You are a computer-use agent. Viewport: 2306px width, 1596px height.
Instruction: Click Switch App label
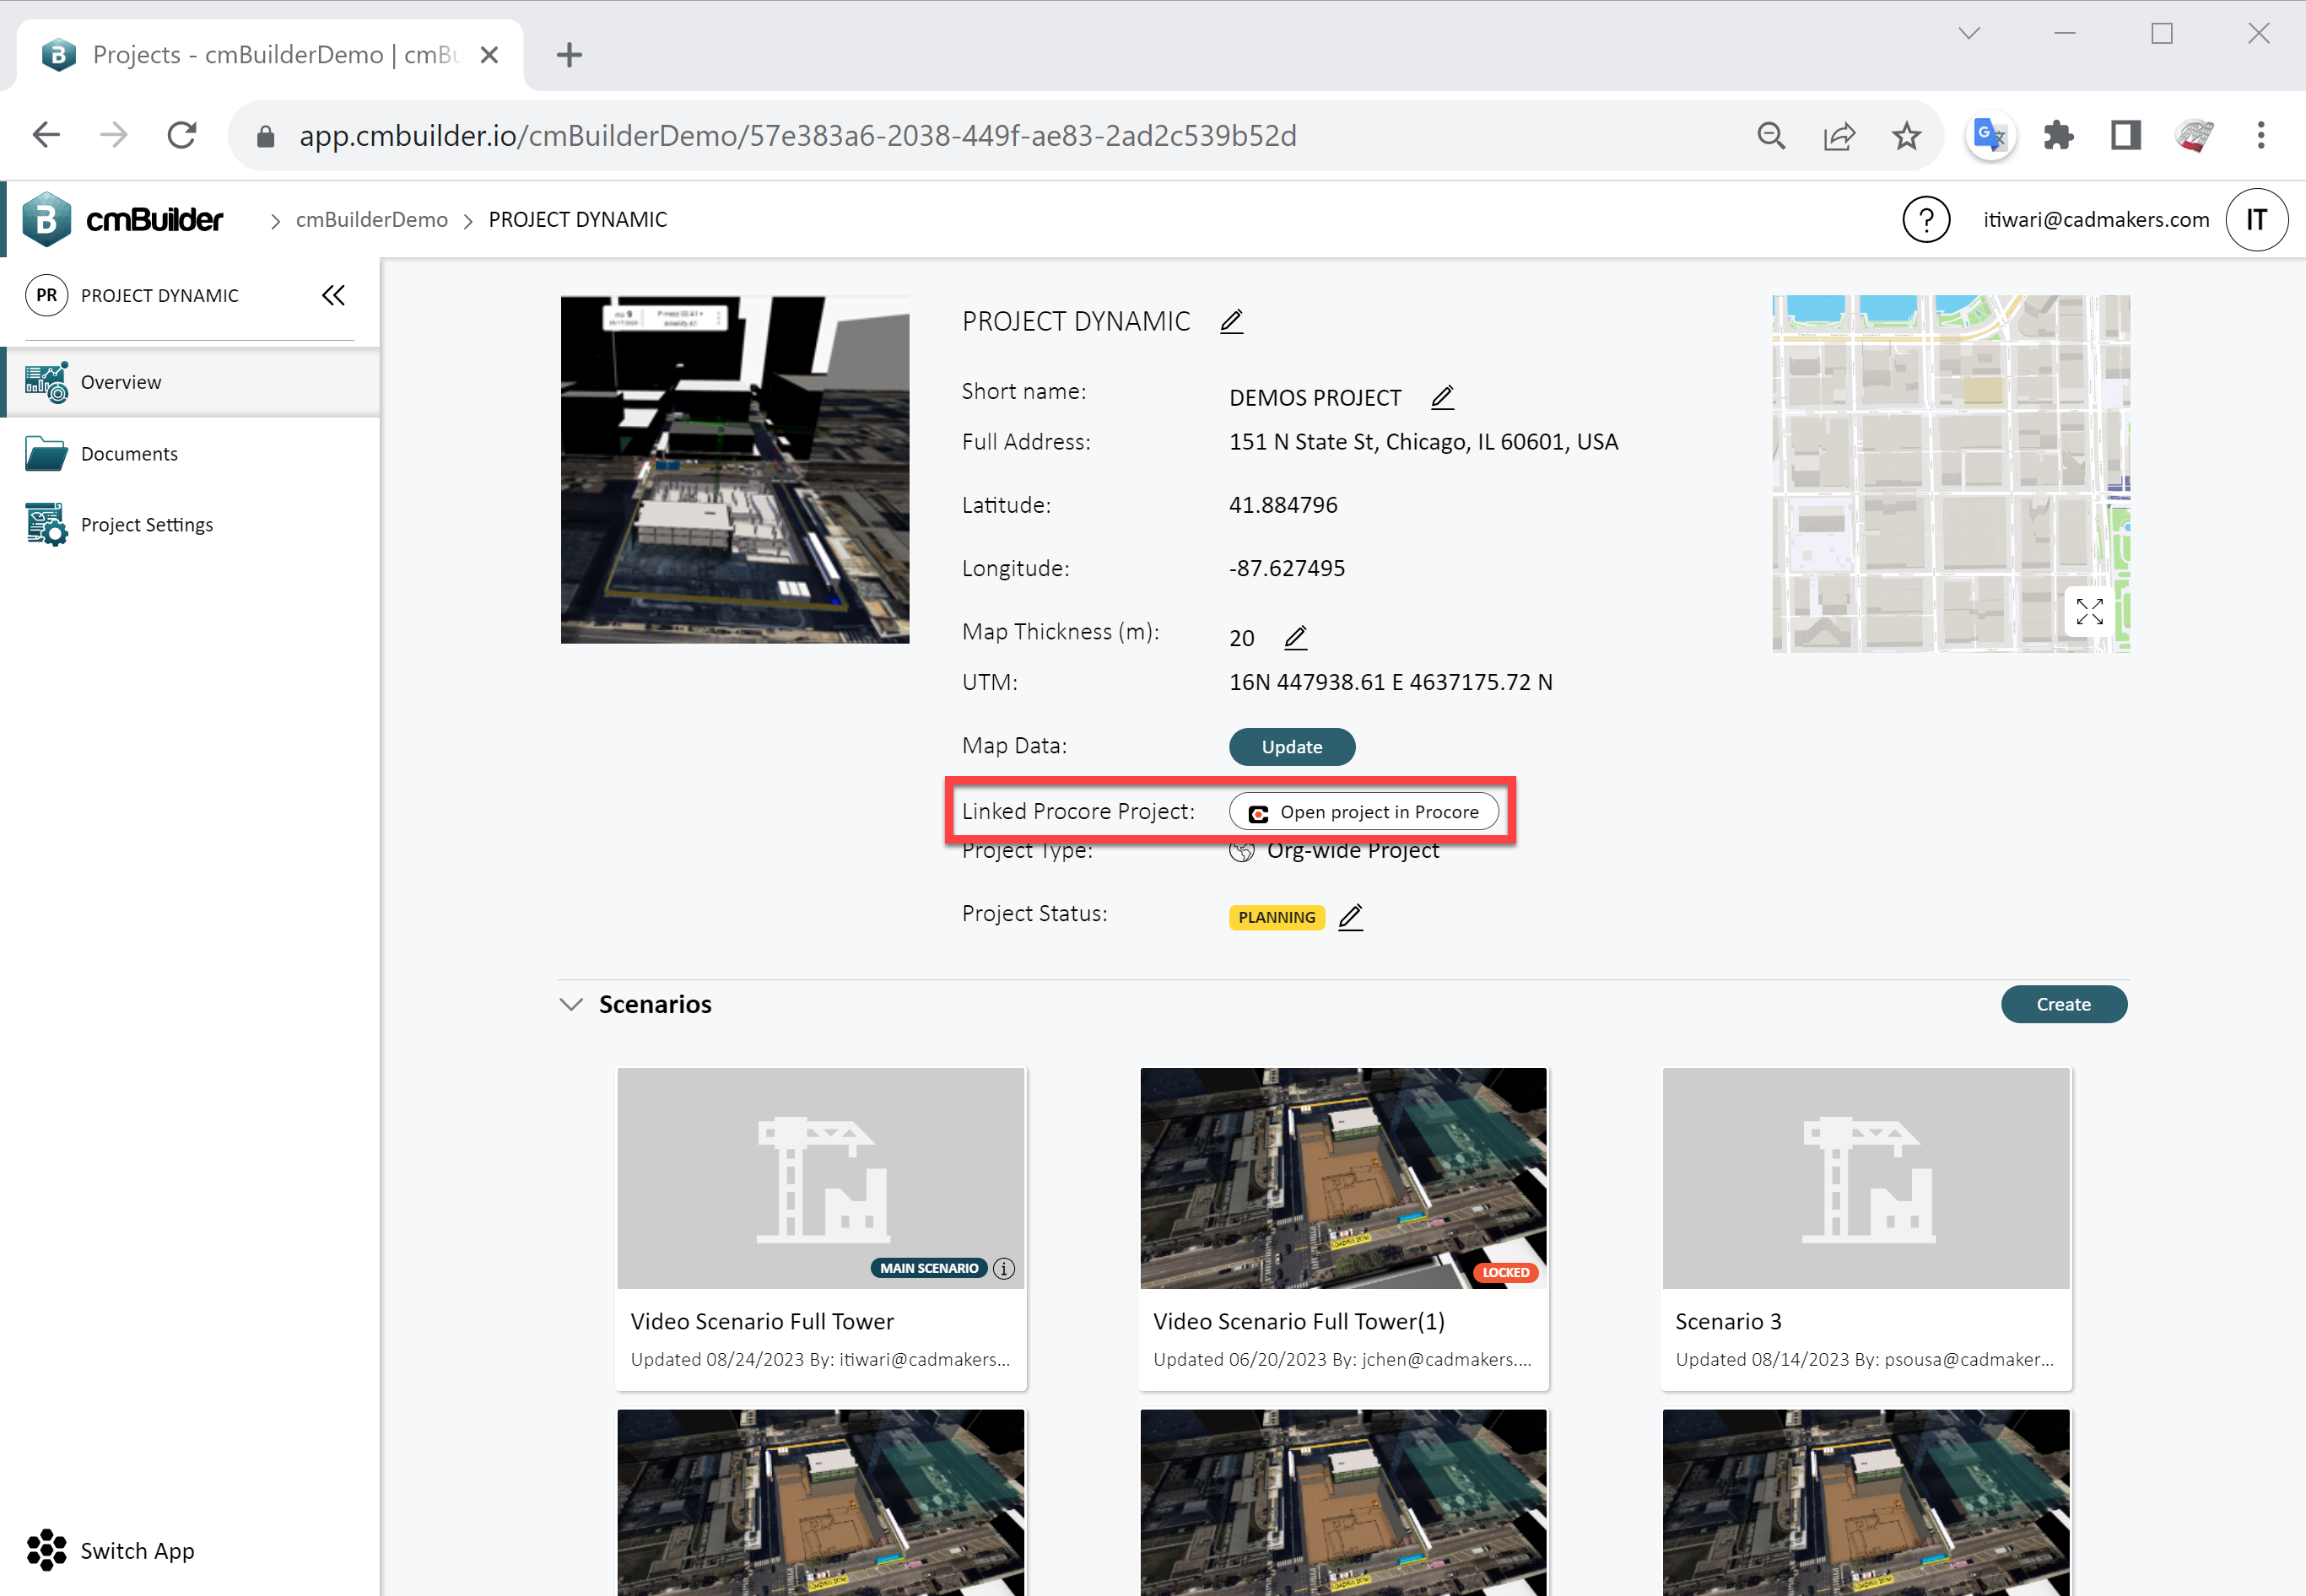click(x=137, y=1550)
